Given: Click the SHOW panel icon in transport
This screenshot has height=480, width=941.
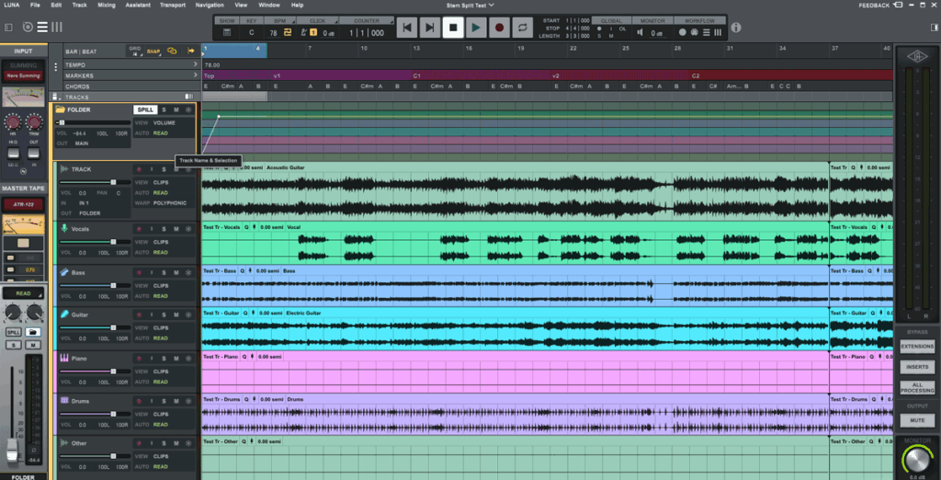Looking at the screenshot, I should click(x=227, y=32).
